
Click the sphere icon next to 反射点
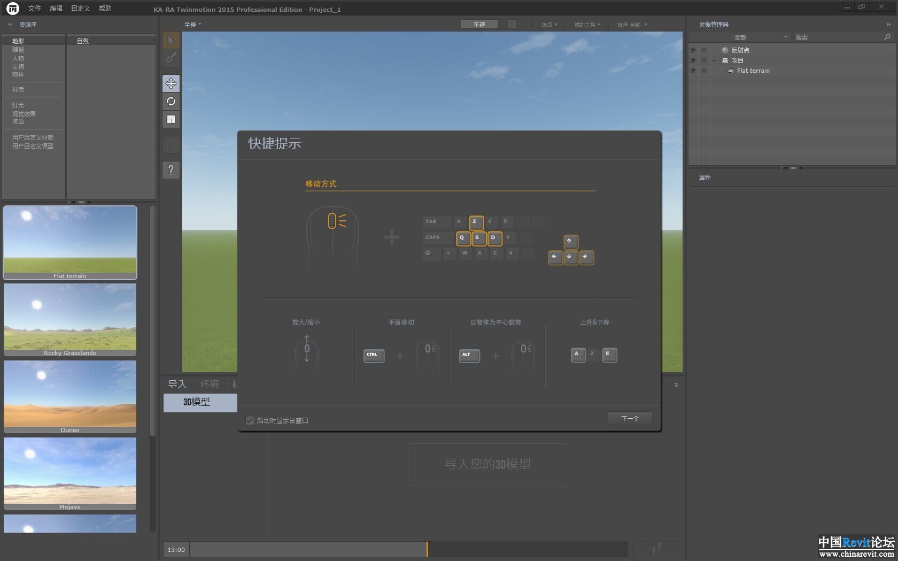725,50
